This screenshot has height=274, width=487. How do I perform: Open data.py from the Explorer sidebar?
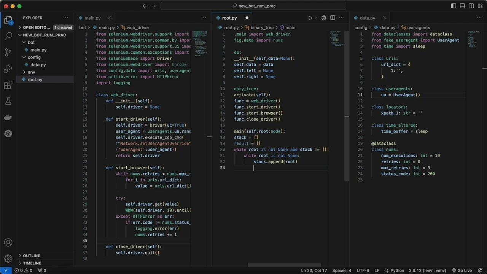tap(38, 65)
